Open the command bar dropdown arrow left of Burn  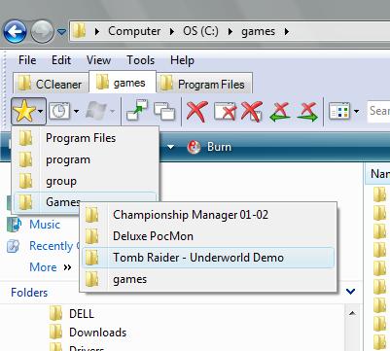click(170, 147)
